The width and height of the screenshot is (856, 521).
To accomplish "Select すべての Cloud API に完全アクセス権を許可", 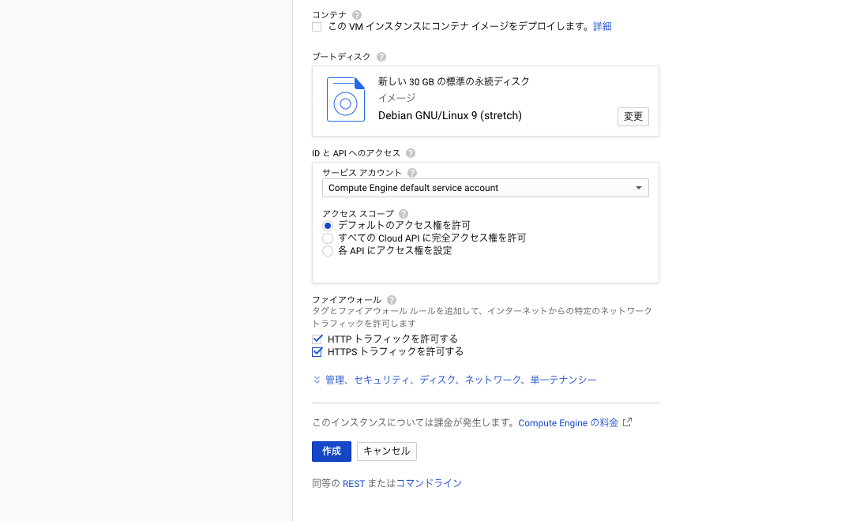I will 328,238.
